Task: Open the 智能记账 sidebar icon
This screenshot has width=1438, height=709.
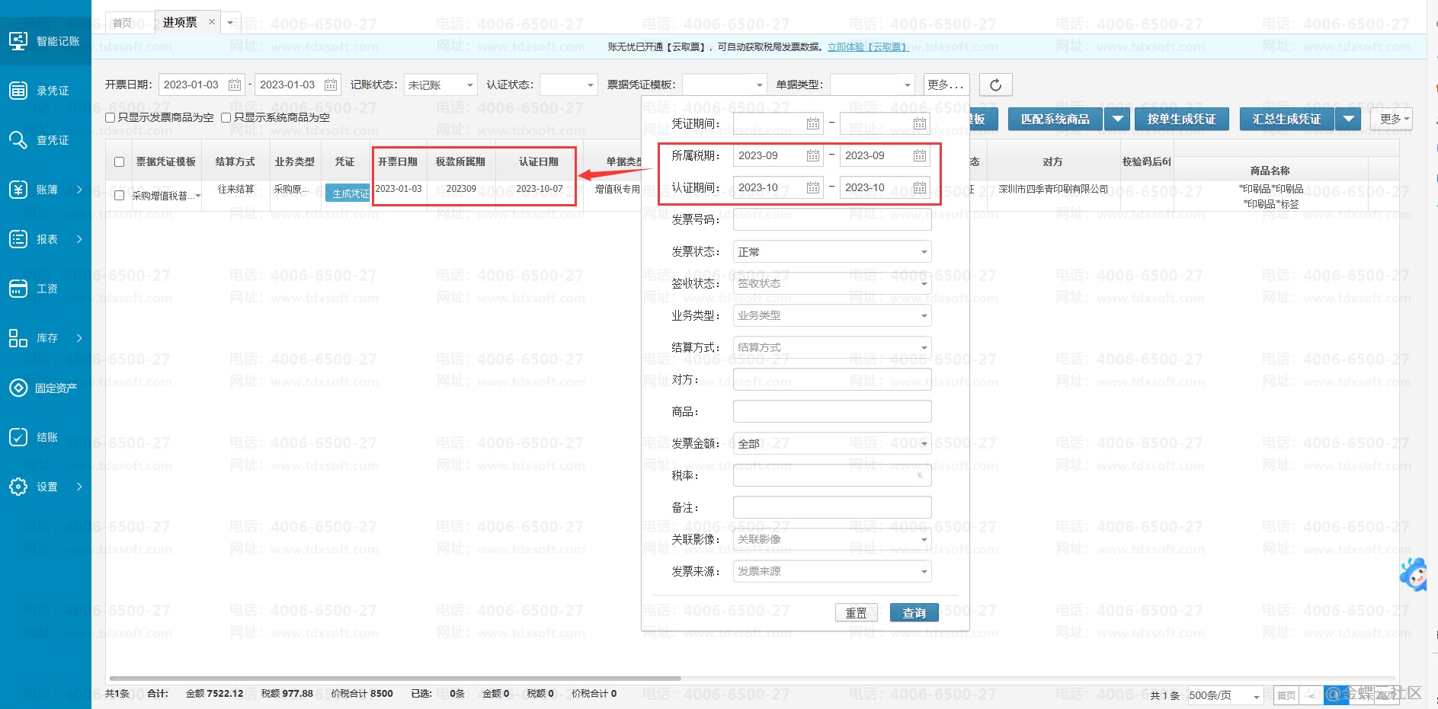Action: tap(18, 41)
